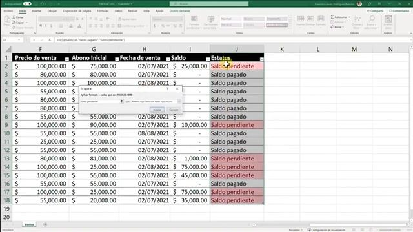Image resolution: width=413 pixels, height=232 pixels.
Task: Open Estatus column filter dropdown
Action: point(261,59)
